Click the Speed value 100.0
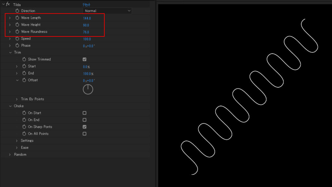This screenshot has height=187, width=332. click(87, 39)
